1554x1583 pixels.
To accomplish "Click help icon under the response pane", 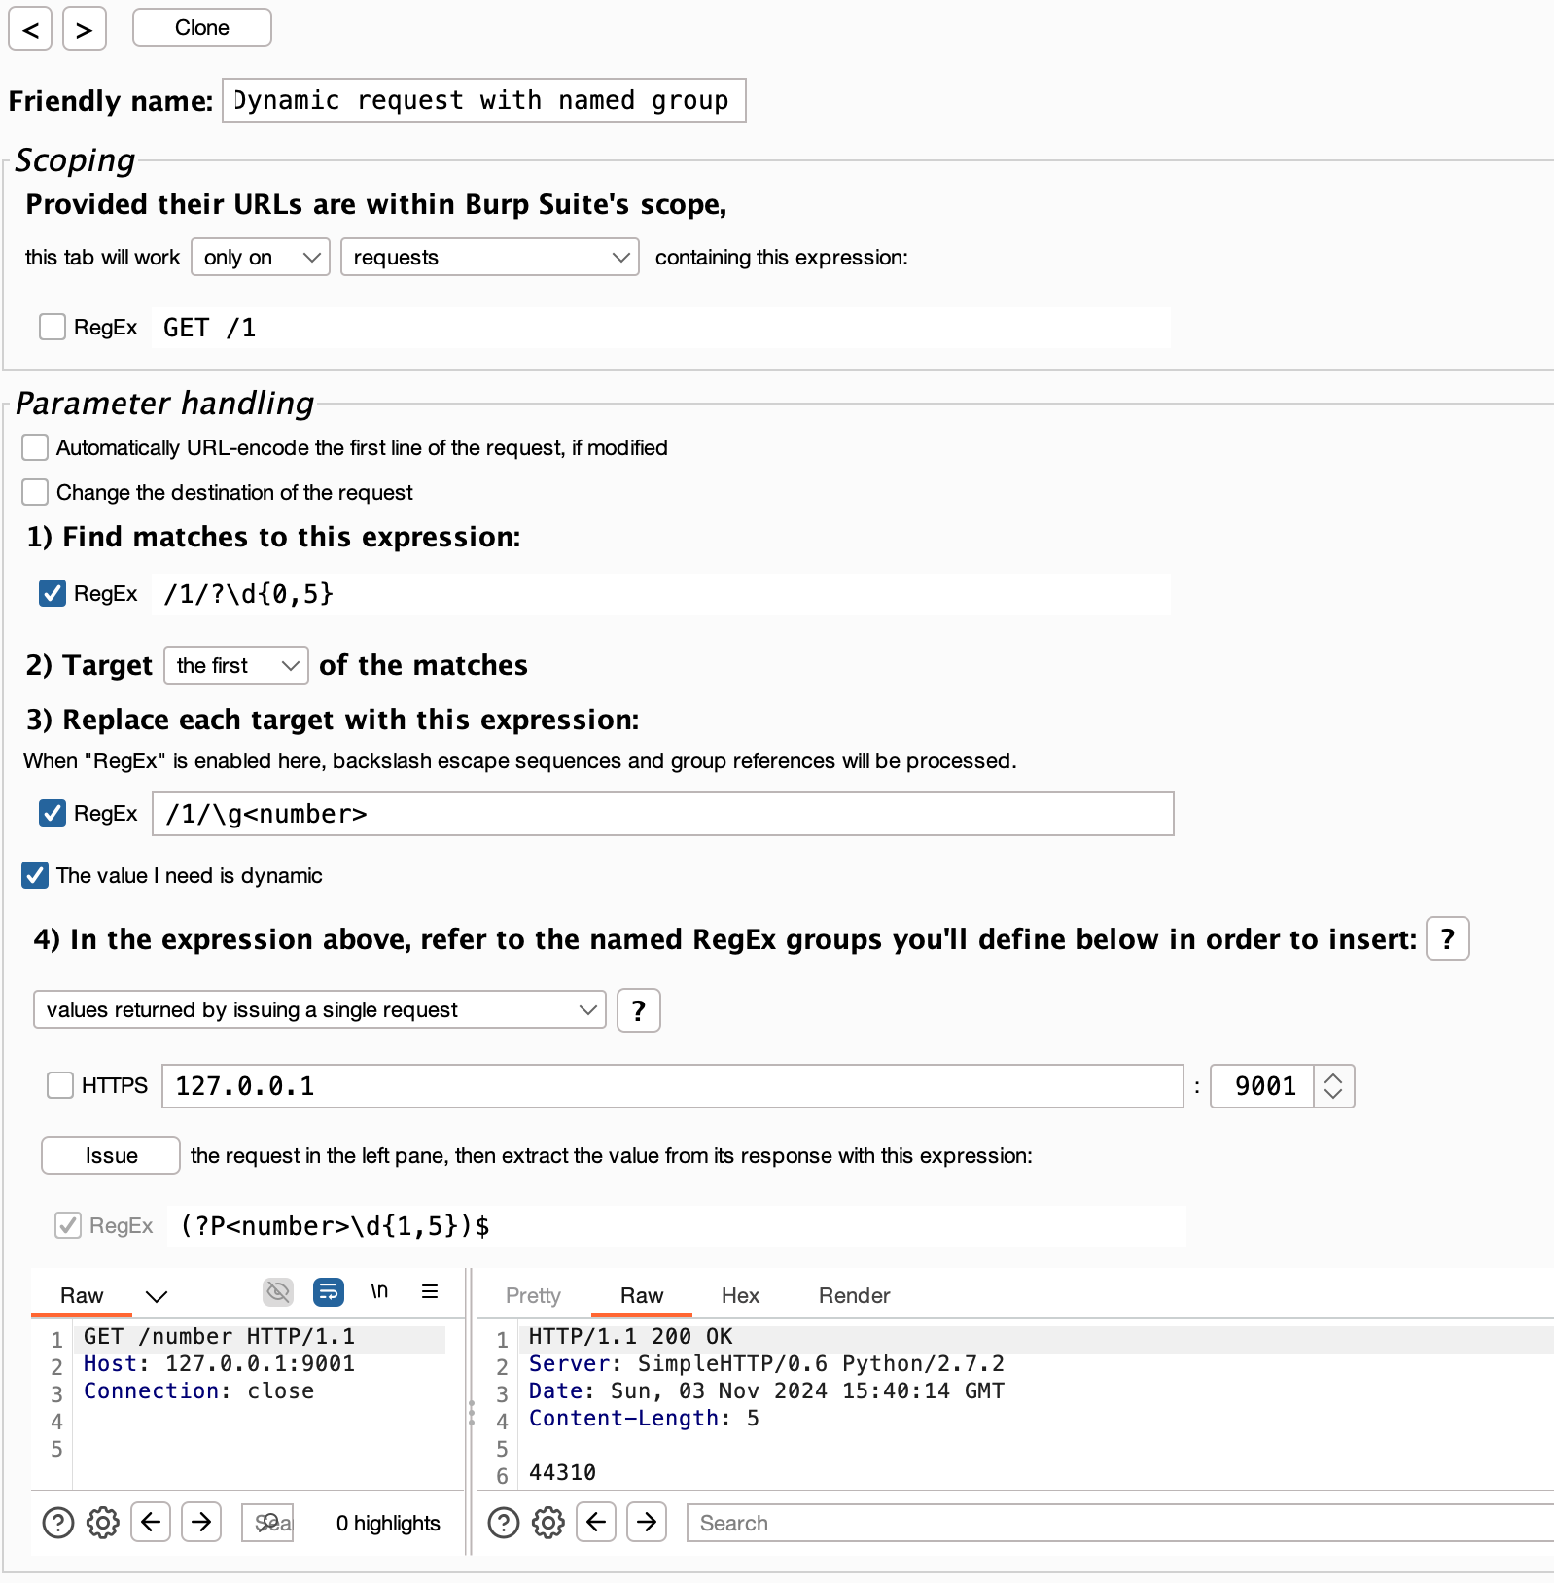I will point(504,1522).
